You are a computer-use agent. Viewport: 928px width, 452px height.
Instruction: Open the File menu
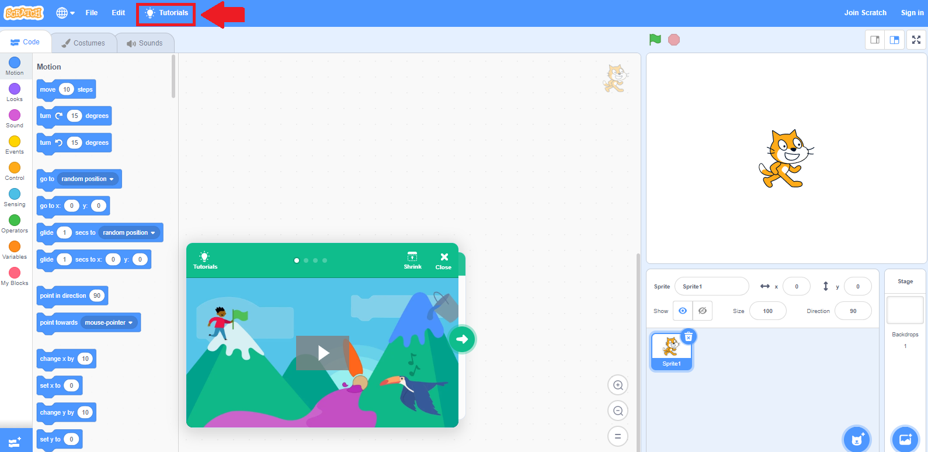pos(92,13)
